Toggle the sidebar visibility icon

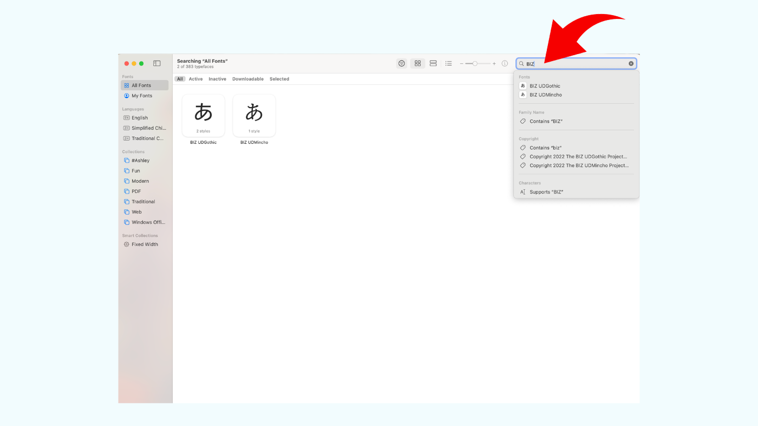(156, 63)
